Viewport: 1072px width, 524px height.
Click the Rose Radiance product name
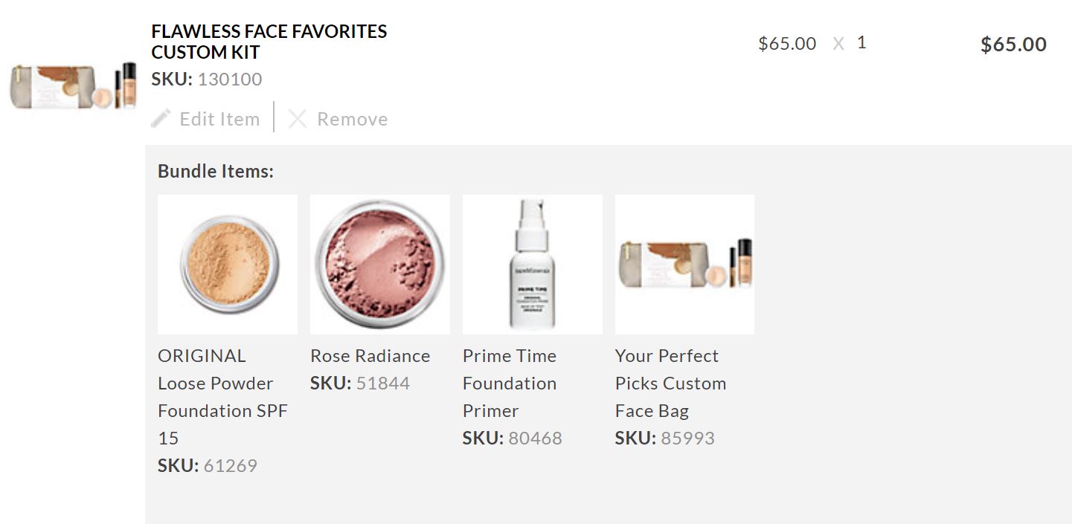point(370,356)
